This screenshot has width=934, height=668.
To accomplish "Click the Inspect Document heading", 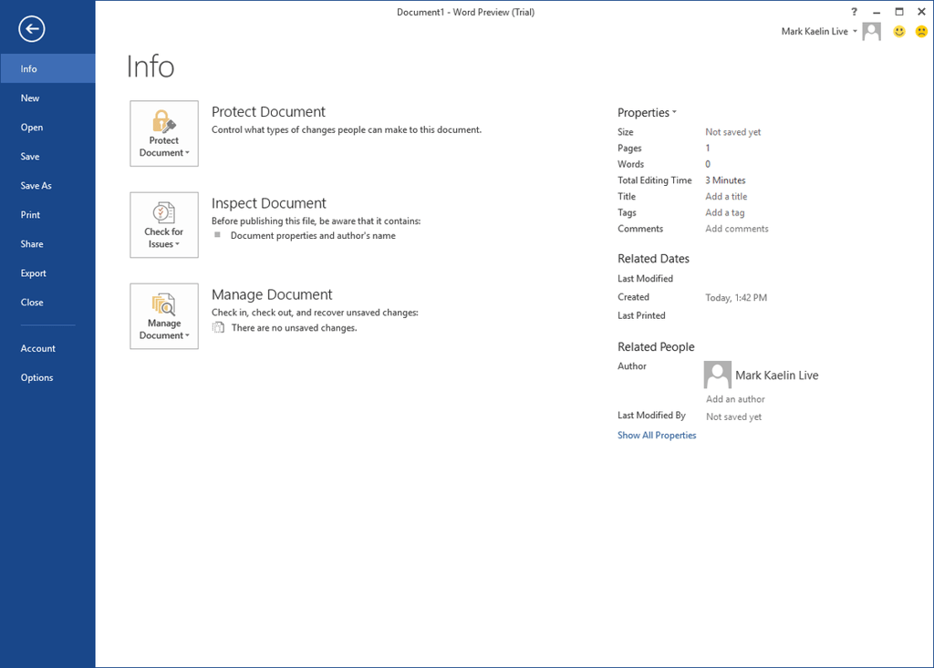I will coord(269,203).
